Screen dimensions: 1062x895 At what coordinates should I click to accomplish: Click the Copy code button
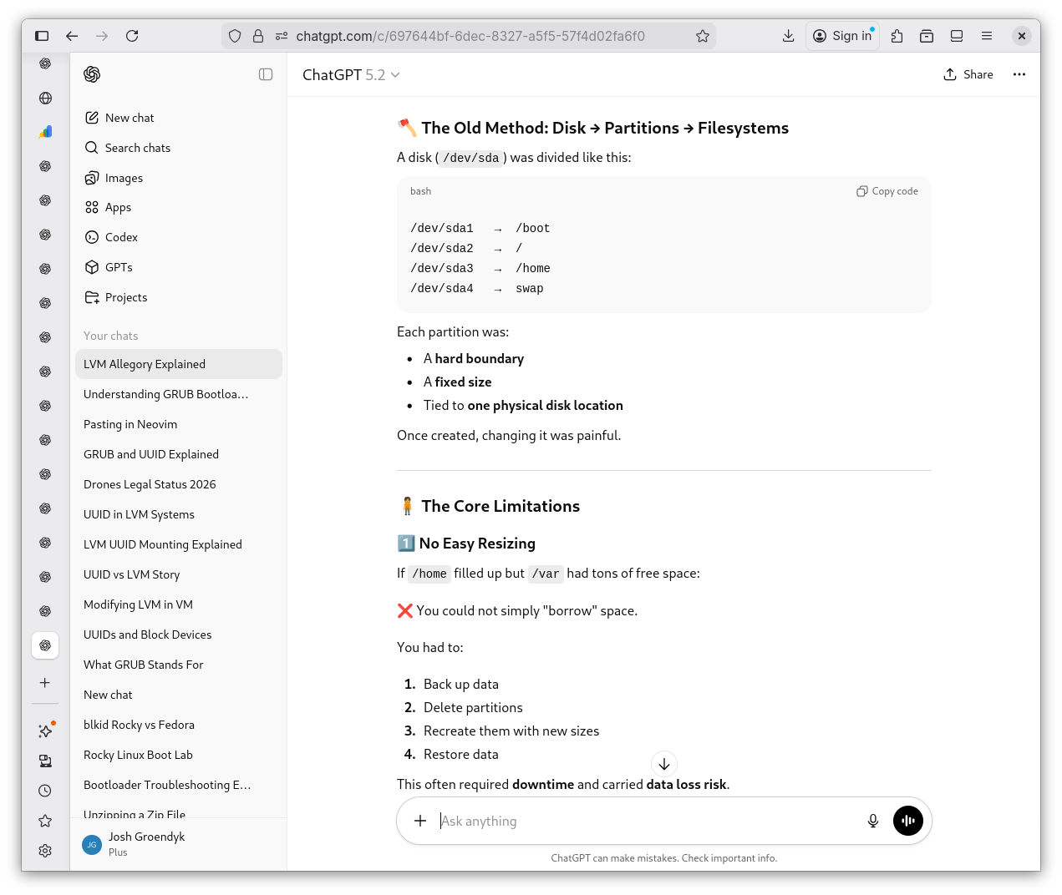click(x=887, y=191)
